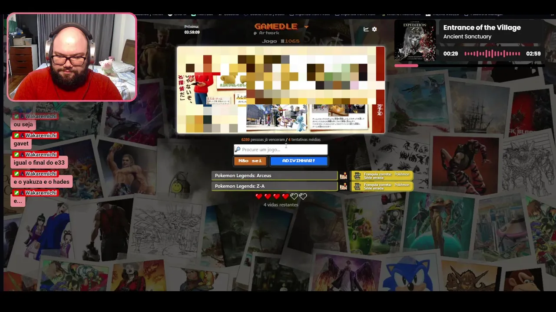The height and width of the screenshot is (312, 556).
Task: Click the webcam overlay
Action: 72,57
